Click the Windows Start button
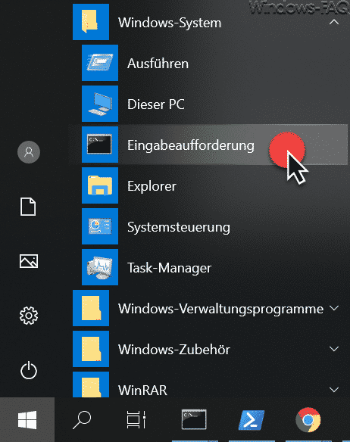 point(27,420)
